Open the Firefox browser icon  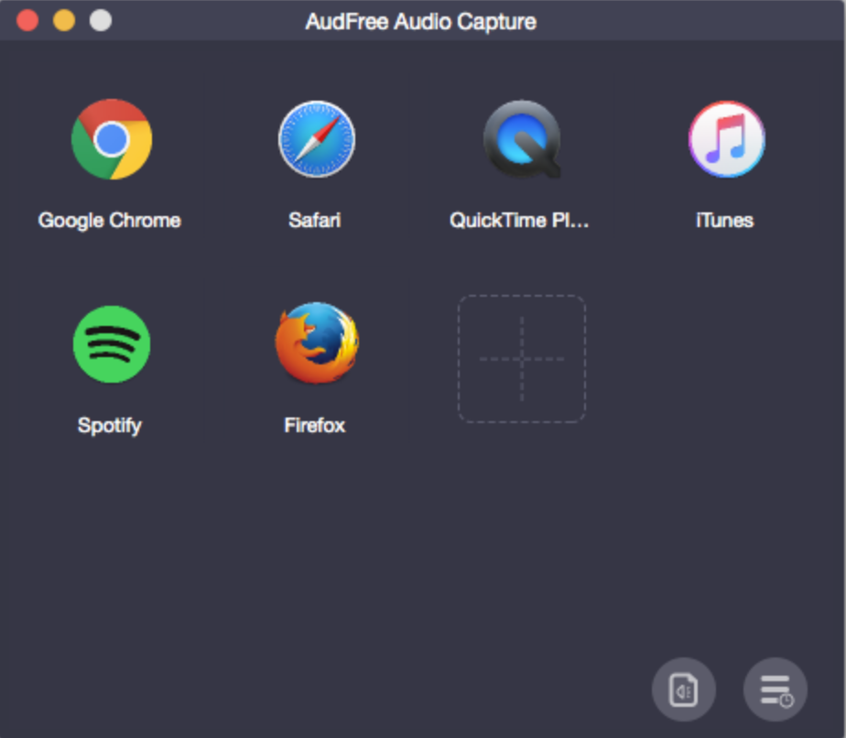point(317,343)
